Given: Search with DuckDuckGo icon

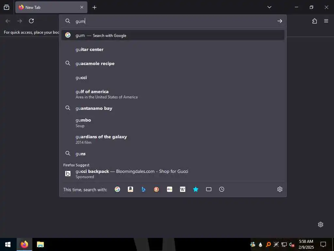Looking at the screenshot, I should pyautogui.click(x=156, y=189).
